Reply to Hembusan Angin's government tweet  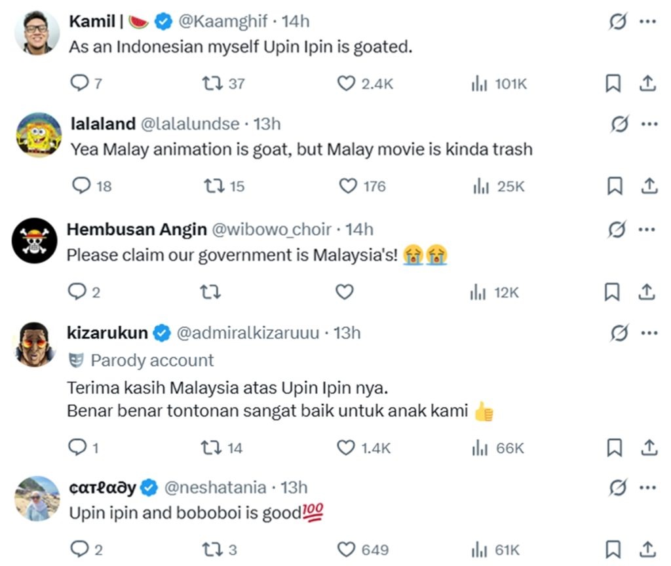(78, 292)
